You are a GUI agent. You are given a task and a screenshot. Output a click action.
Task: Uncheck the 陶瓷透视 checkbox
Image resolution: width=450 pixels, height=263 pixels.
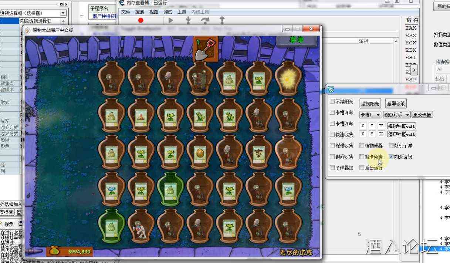tap(391, 157)
